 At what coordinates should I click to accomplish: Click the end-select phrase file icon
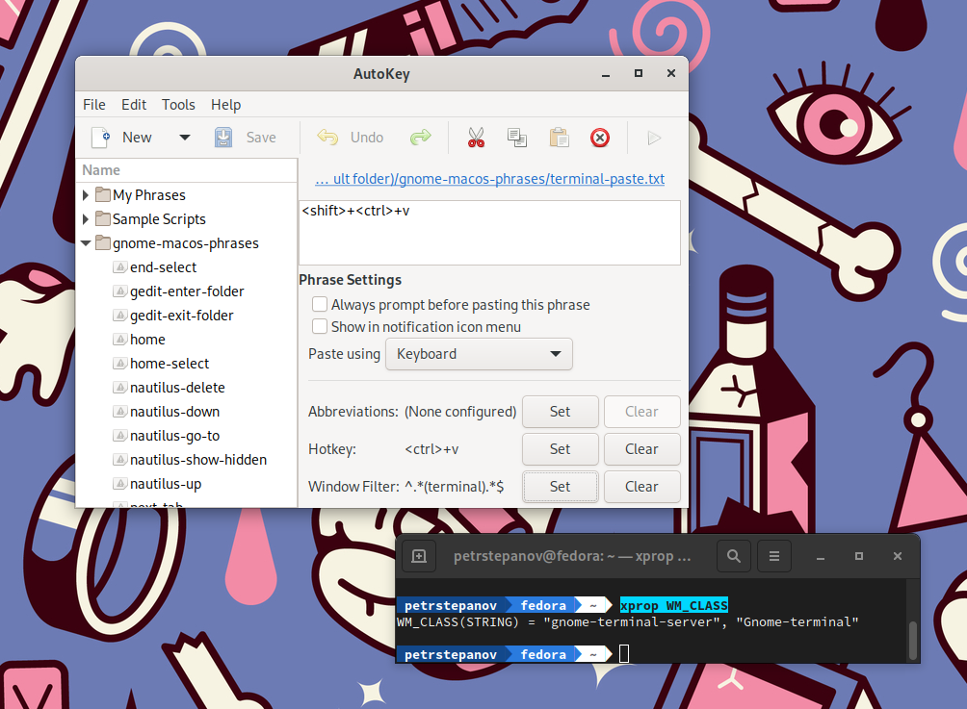pos(120,267)
